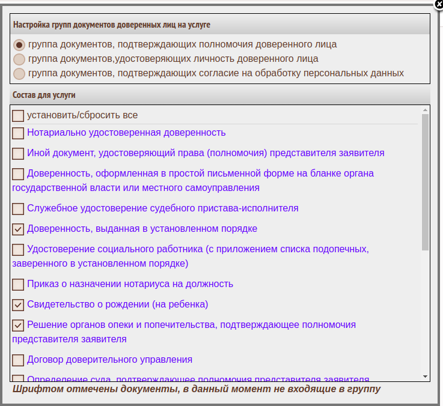Toggle the 'установить/сбросить все' checkbox

coord(18,115)
